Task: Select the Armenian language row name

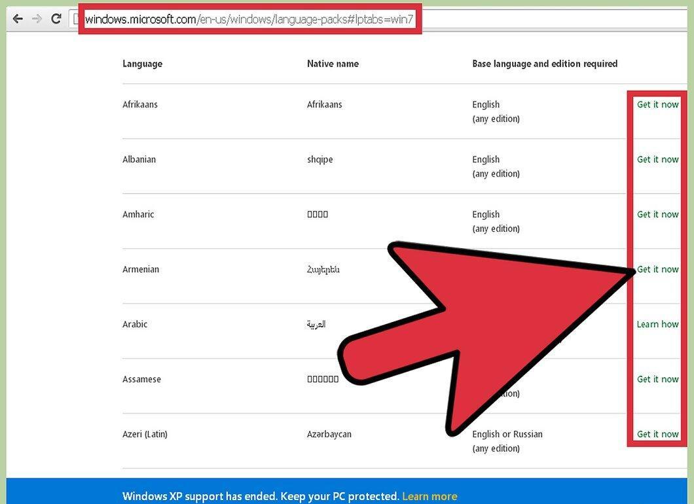Action: (x=141, y=269)
